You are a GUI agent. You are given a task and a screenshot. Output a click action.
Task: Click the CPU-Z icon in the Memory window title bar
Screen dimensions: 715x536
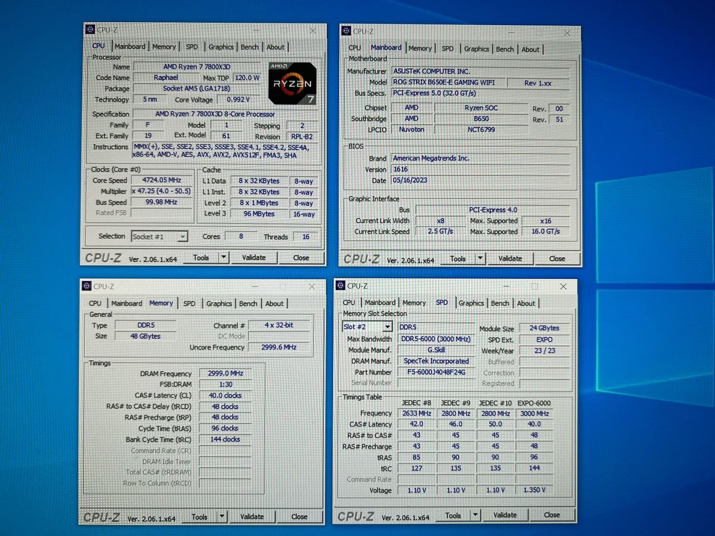(x=87, y=286)
